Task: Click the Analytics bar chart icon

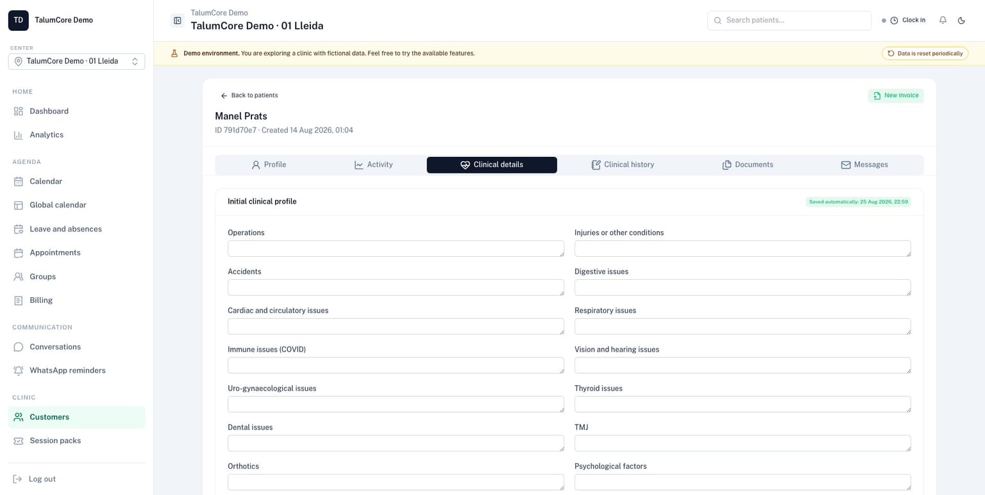Action: coord(19,135)
